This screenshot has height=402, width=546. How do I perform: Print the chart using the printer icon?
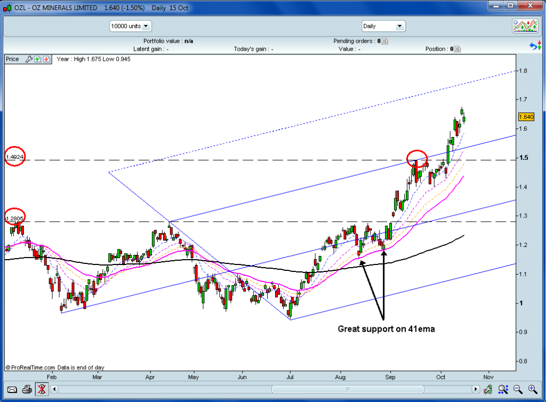coord(27,389)
